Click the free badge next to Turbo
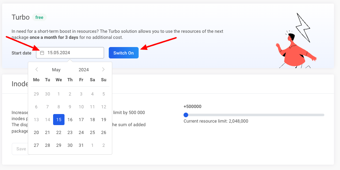Viewport: 340px width, 170px height. [39, 17]
